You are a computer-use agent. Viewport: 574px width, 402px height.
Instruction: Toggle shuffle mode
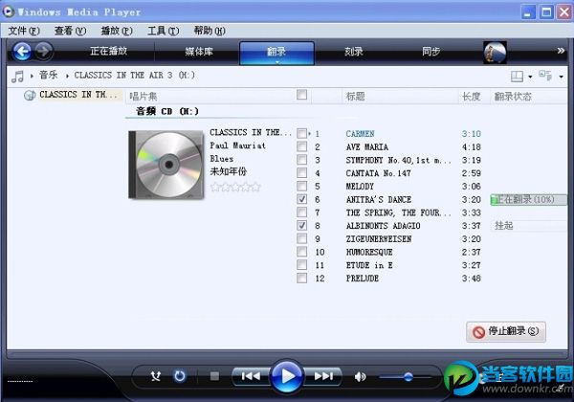pos(156,376)
